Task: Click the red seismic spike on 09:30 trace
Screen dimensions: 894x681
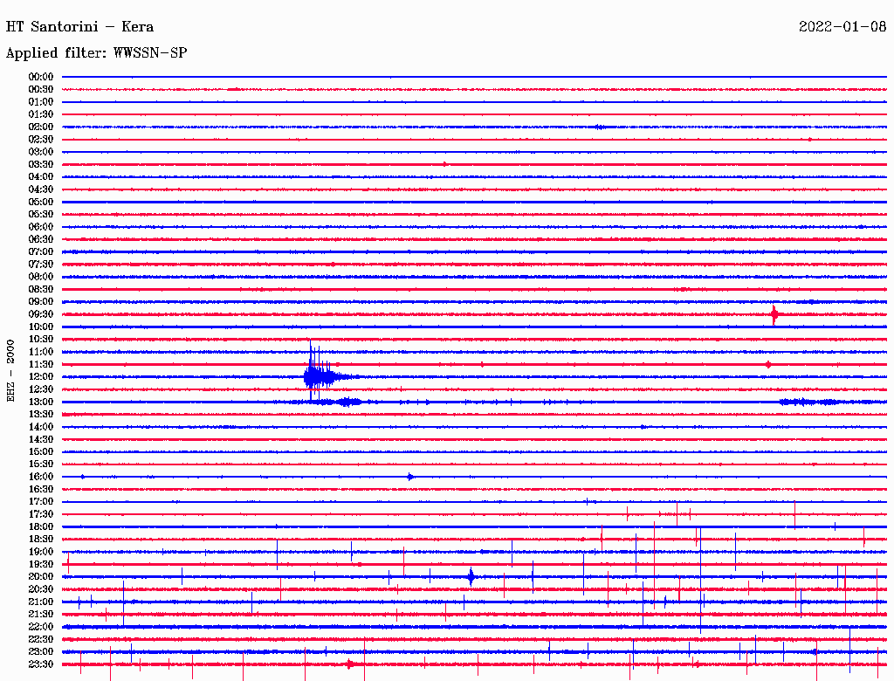Action: 774,315
